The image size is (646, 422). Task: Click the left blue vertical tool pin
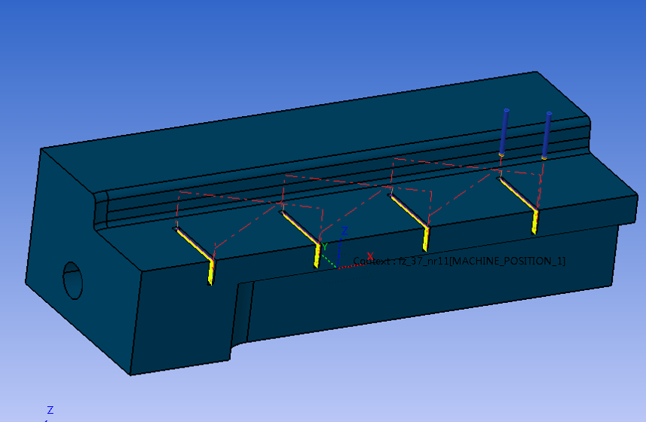[x=504, y=132]
